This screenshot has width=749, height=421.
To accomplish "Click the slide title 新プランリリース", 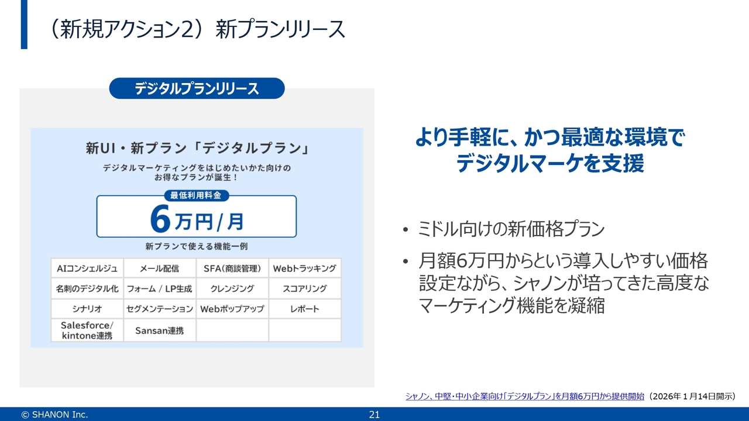I will [x=280, y=29].
